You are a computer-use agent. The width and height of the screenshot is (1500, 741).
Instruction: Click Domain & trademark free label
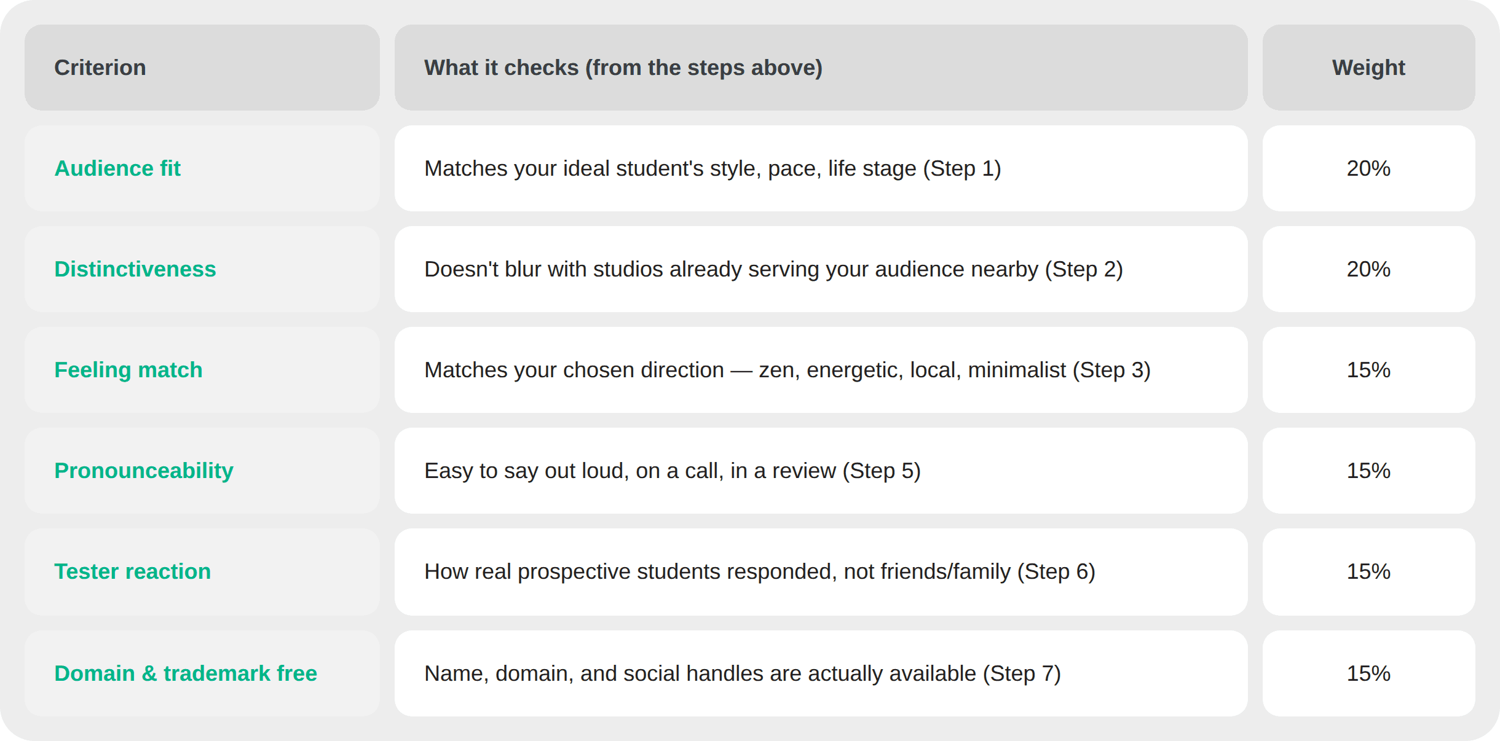coord(186,673)
